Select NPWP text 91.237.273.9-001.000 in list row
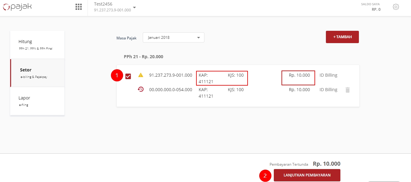Screen dimensions: 411x182 [x=171, y=75]
